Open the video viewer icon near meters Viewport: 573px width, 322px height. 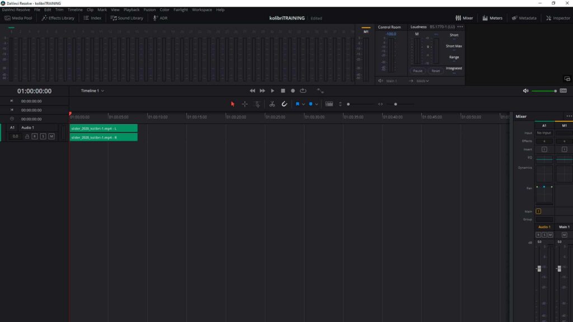tap(567, 79)
